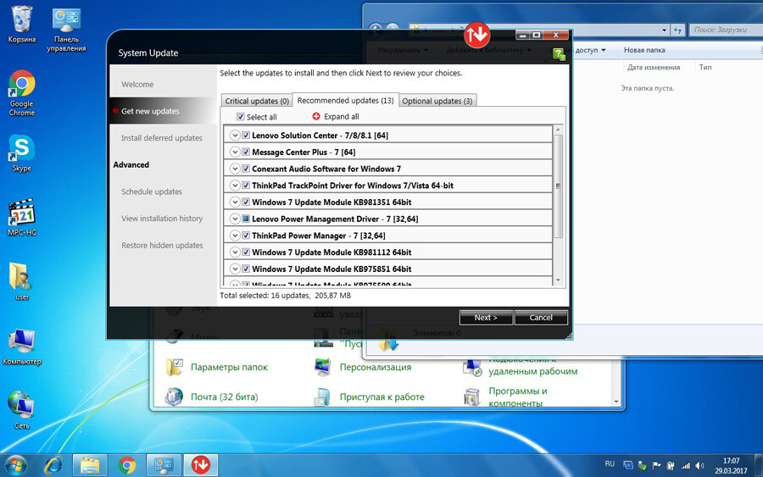Viewport: 763px width, 477px height.
Task: Click the Windows Start button
Action: [x=16, y=465]
